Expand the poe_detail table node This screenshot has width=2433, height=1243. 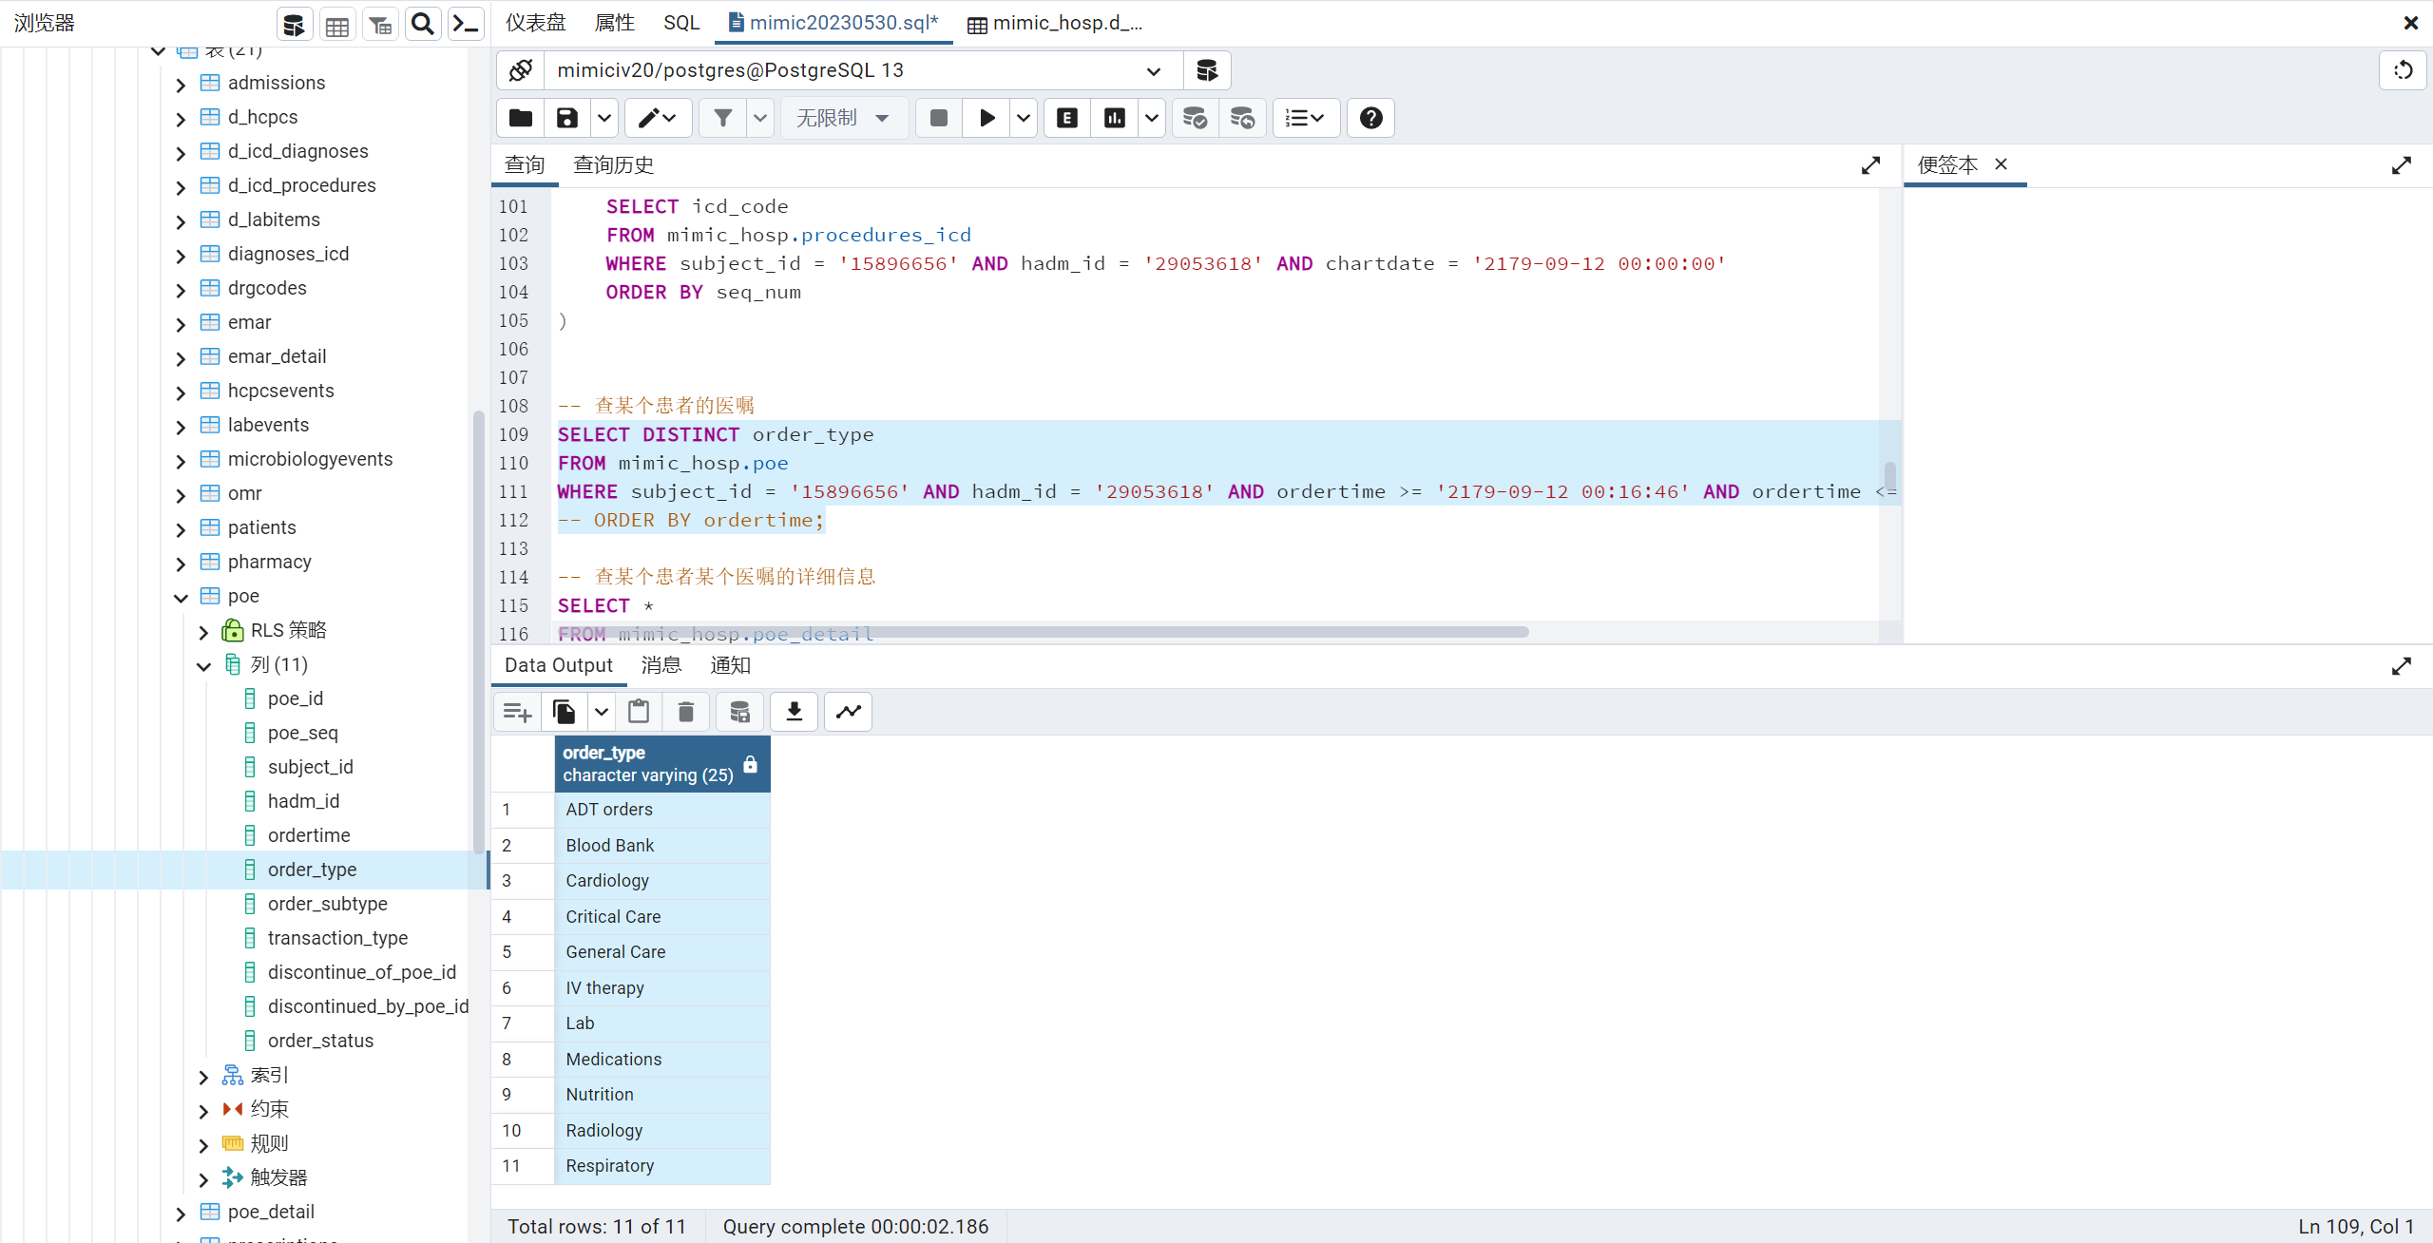tap(181, 1214)
